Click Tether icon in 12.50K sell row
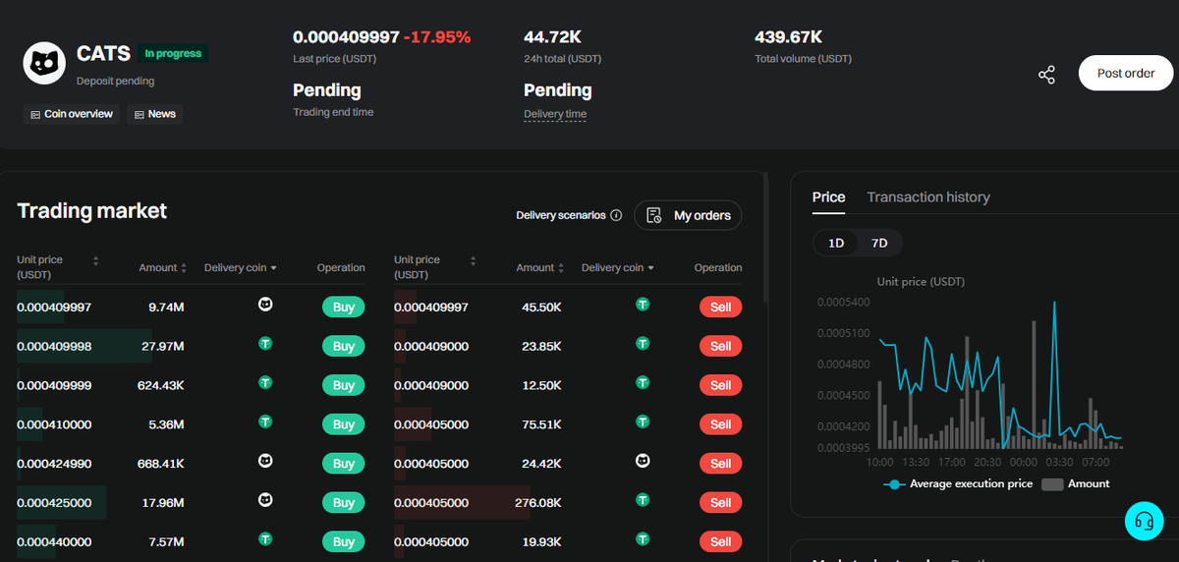 coord(643,382)
